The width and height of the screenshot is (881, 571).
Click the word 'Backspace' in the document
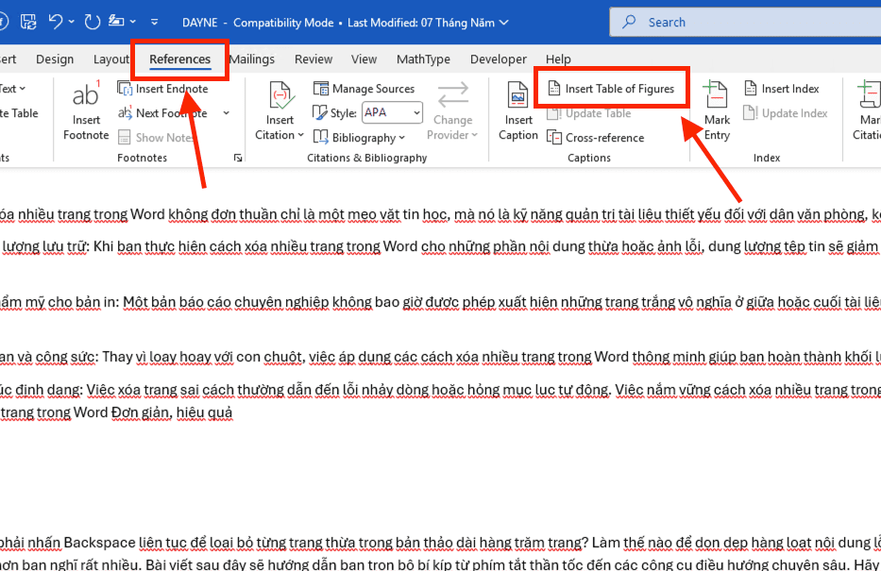[99, 543]
